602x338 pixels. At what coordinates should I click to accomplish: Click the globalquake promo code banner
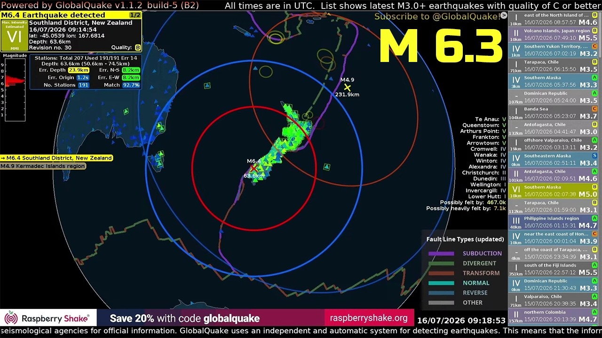click(x=184, y=318)
